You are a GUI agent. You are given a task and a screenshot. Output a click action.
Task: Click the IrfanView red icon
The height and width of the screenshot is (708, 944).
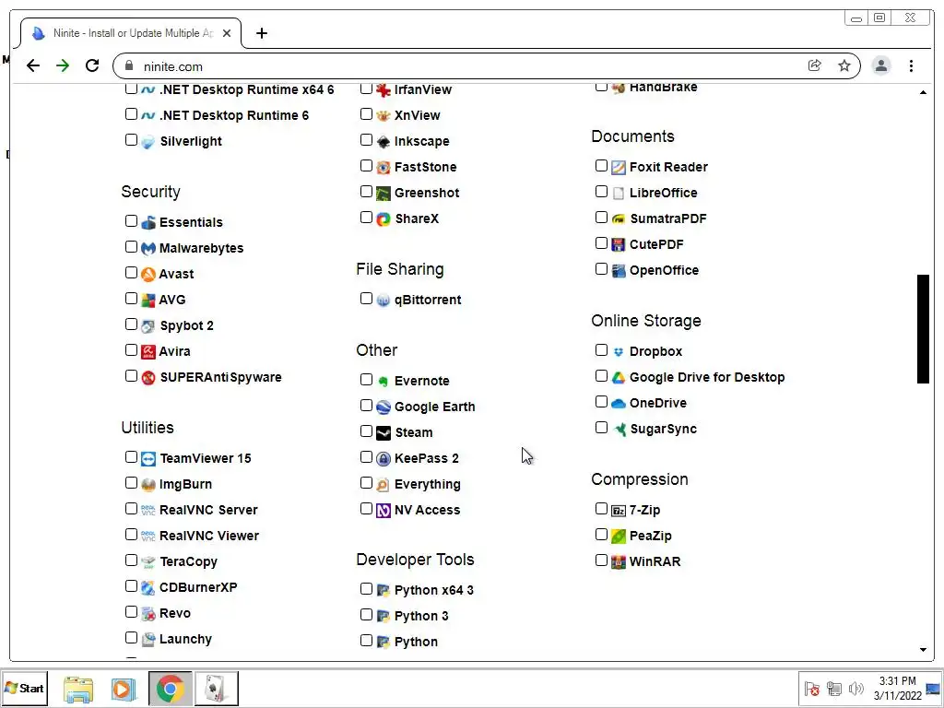383,89
